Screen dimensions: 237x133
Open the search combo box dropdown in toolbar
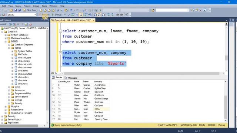[x=188, y=10]
